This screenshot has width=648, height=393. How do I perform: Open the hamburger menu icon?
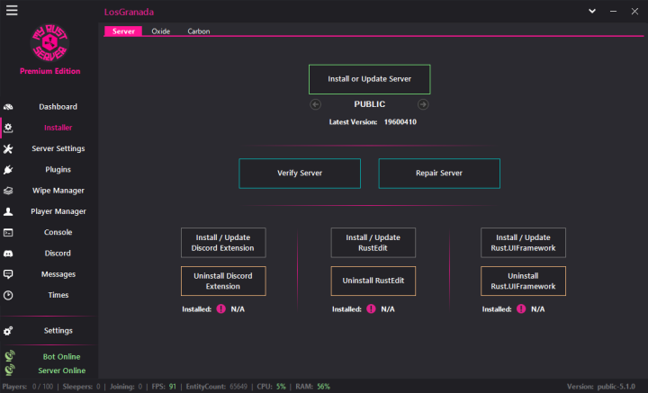click(12, 10)
